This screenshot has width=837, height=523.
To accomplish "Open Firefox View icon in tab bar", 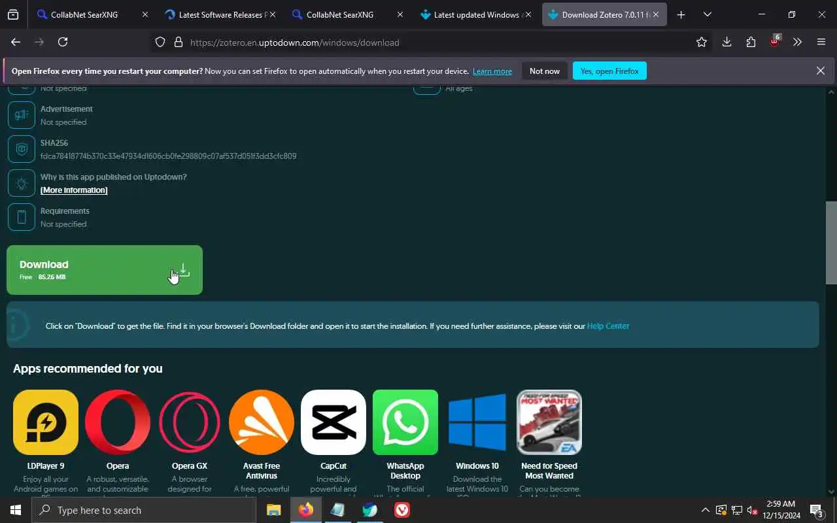I will tap(13, 14).
